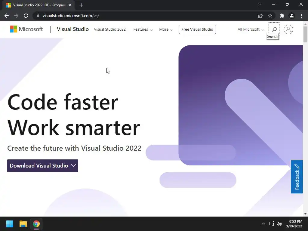Click the network tray icon

tap(272, 224)
